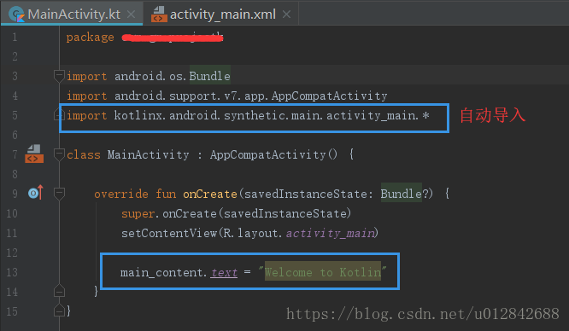The image size is (569, 331).
Task: Close the activity_main.xml tab
Action: point(286,15)
